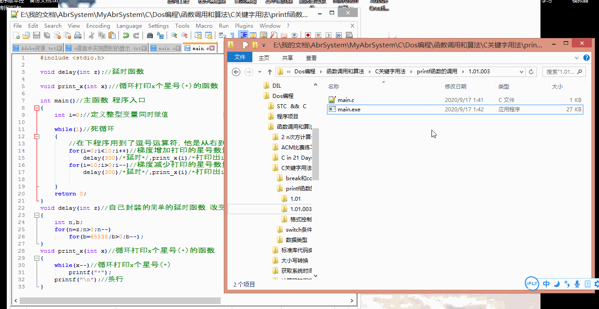
Task: Sort by the 大小 column header
Action: point(557,86)
